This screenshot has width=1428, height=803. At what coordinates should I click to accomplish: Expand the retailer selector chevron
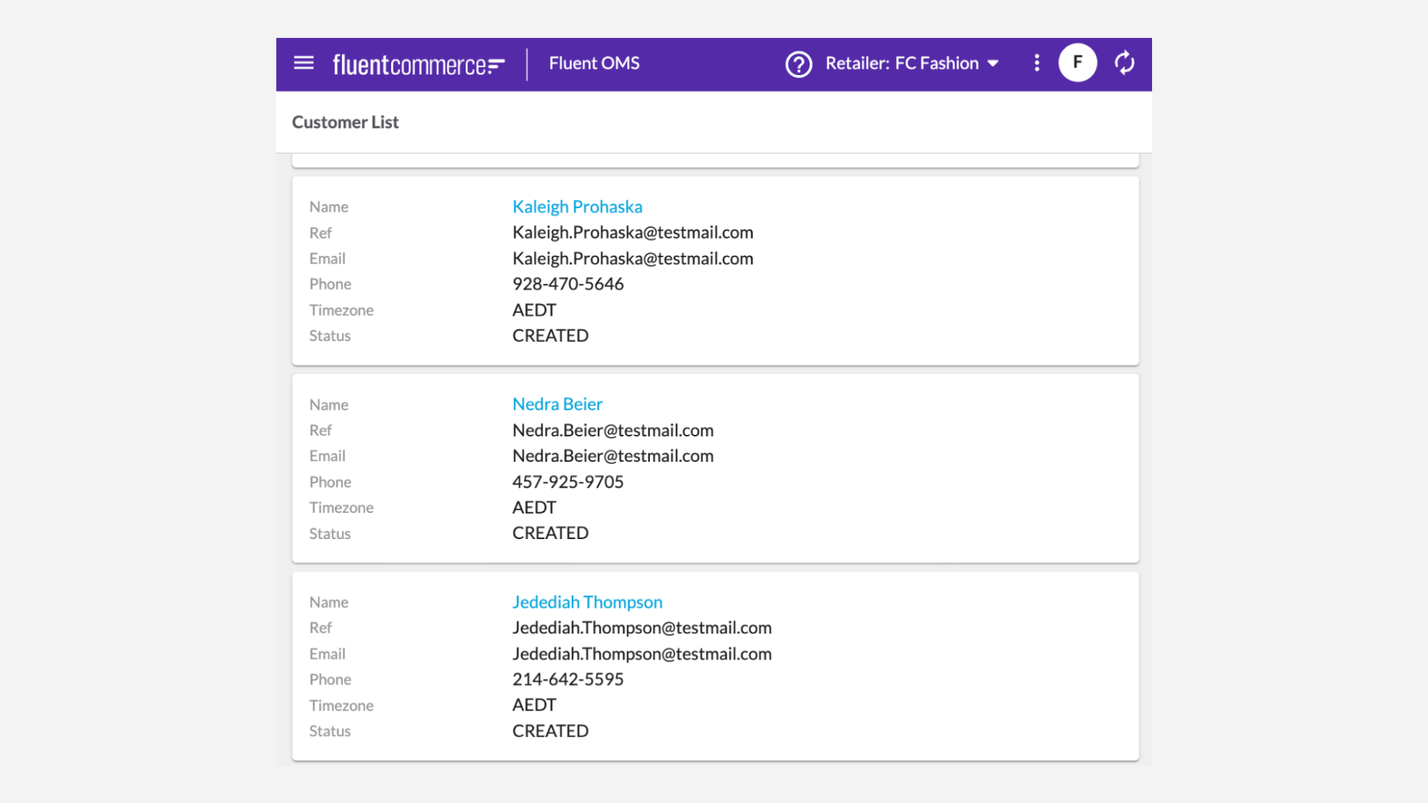(x=993, y=64)
